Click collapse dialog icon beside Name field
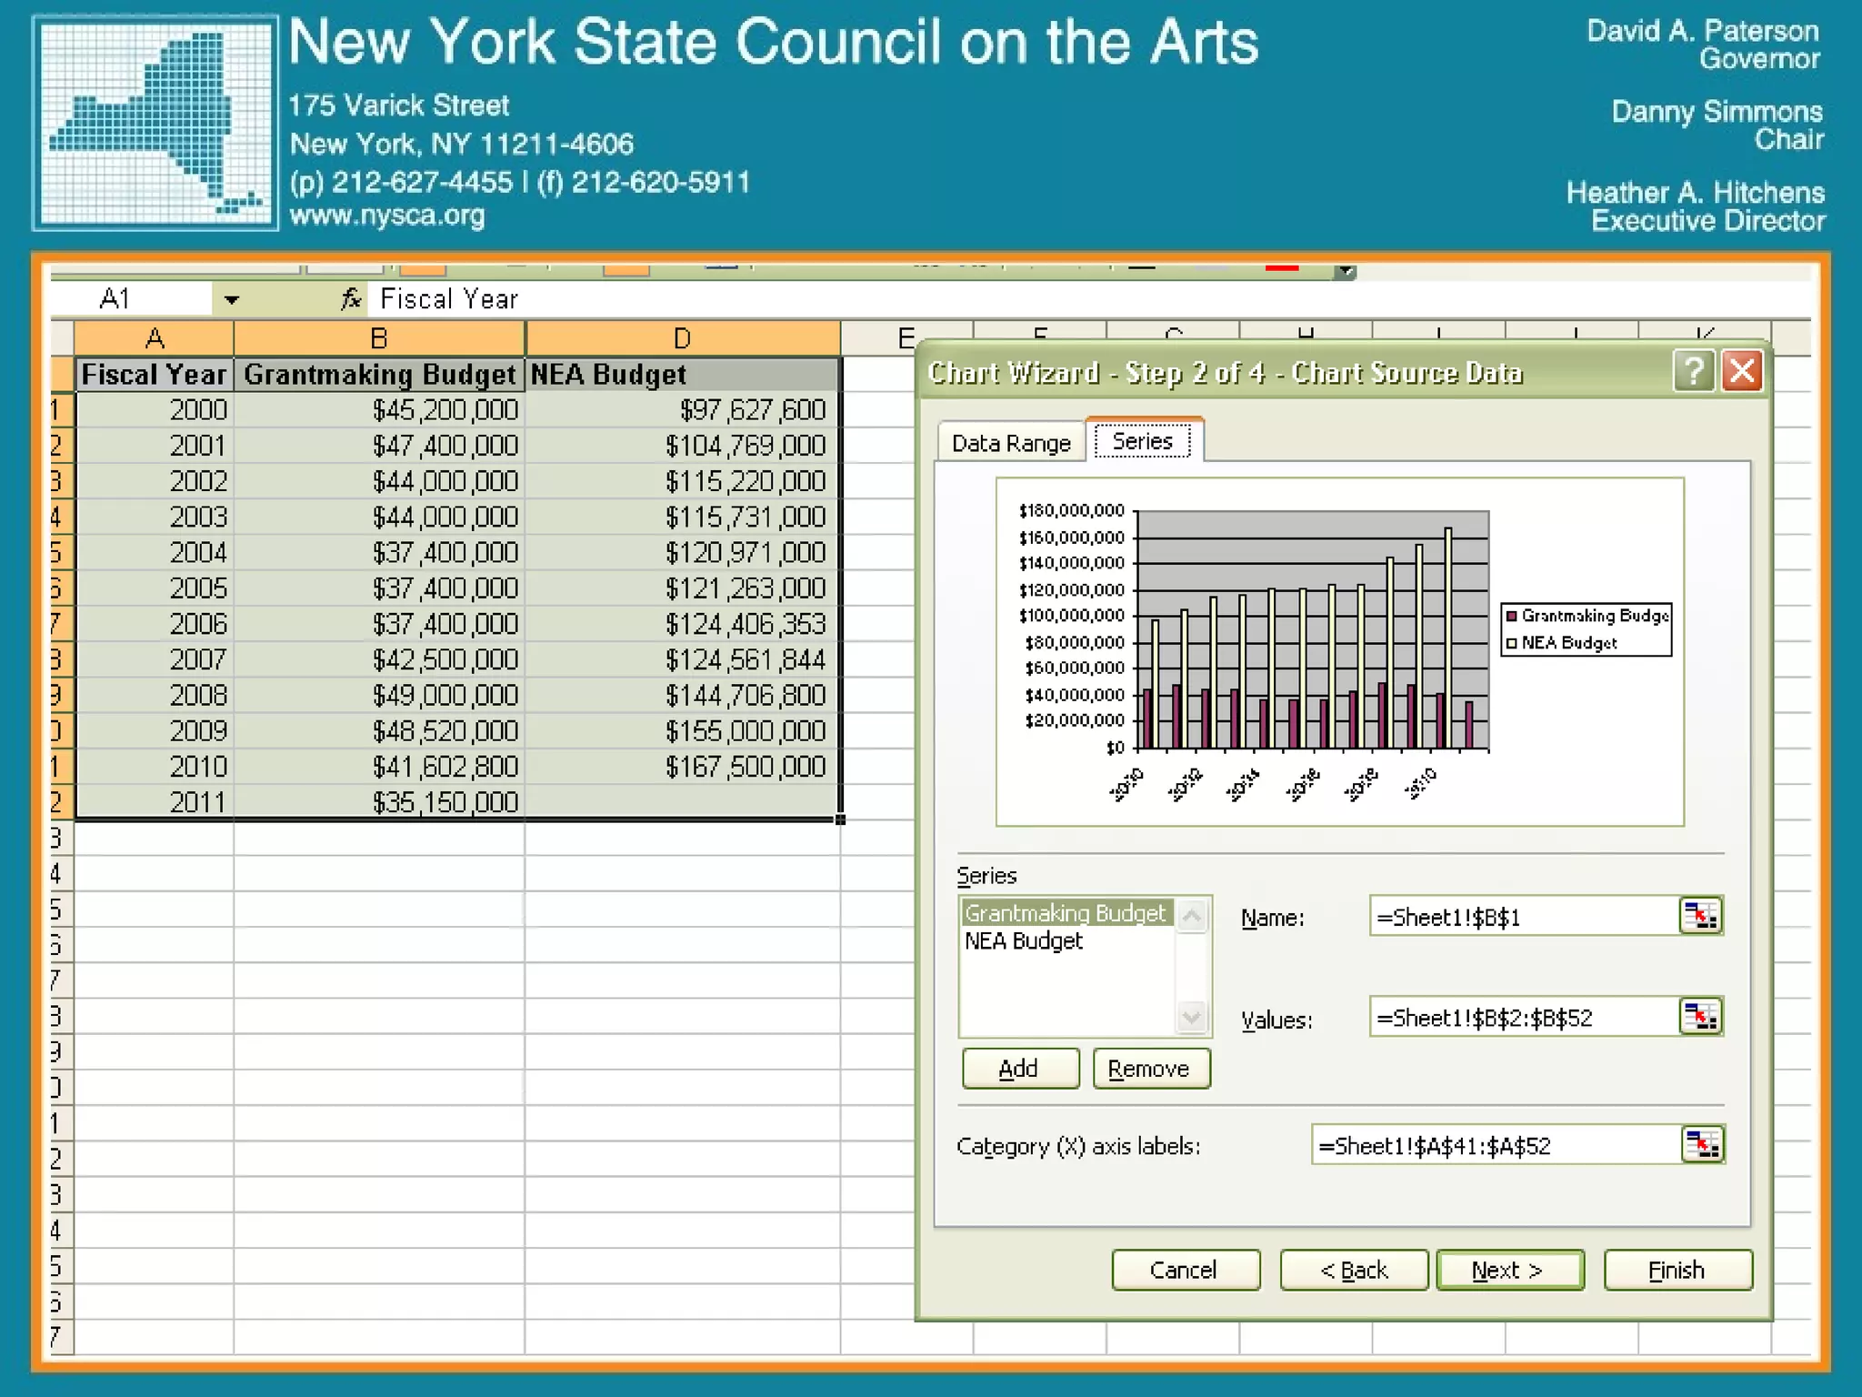Viewport: 1862px width, 1397px height. pyautogui.click(x=1699, y=916)
